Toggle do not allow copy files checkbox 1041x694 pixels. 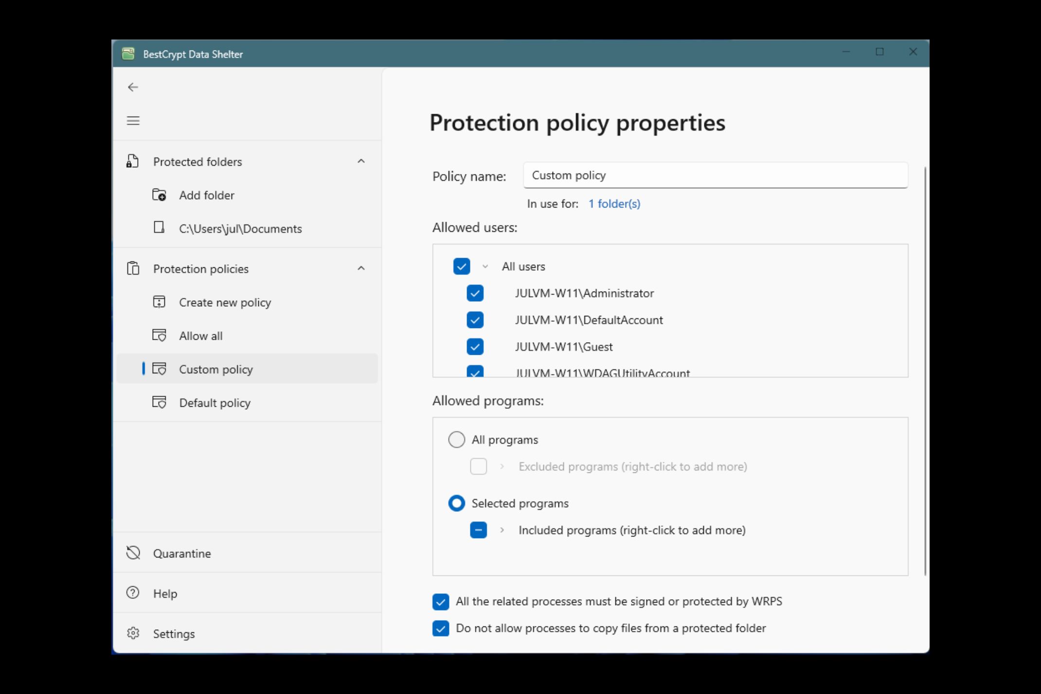[x=441, y=628]
